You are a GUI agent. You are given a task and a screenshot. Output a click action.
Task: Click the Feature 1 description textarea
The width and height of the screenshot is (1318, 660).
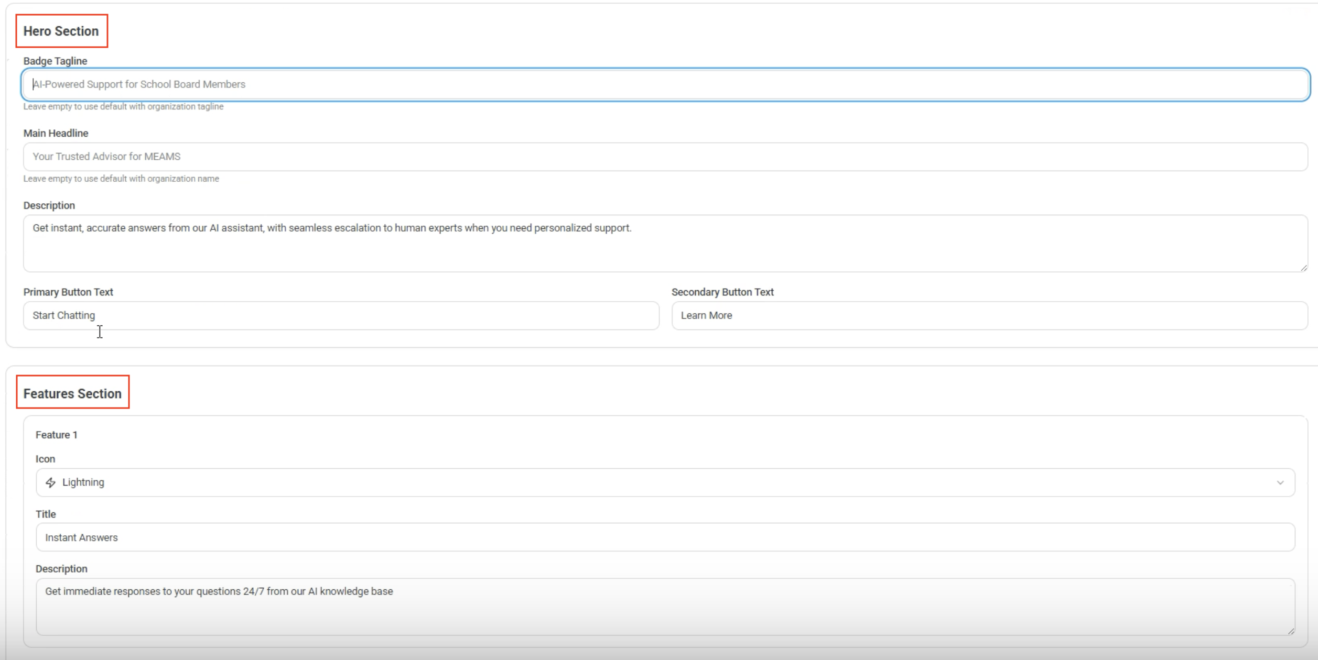point(665,607)
